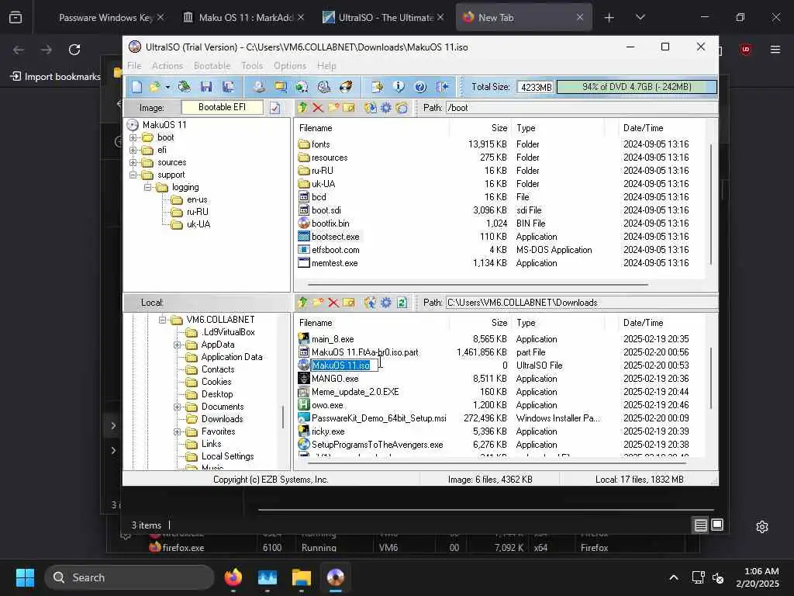Click the Save As toolbar icon
Image resolution: width=794 pixels, height=596 pixels.
229,87
